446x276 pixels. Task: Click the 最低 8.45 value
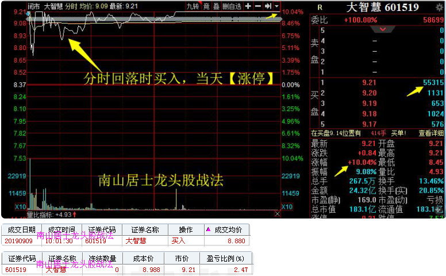coord(436,163)
